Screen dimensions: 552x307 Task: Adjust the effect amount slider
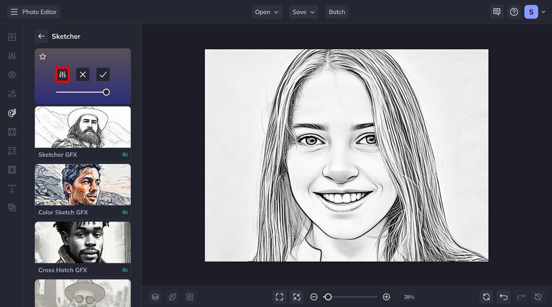pyautogui.click(x=82, y=92)
